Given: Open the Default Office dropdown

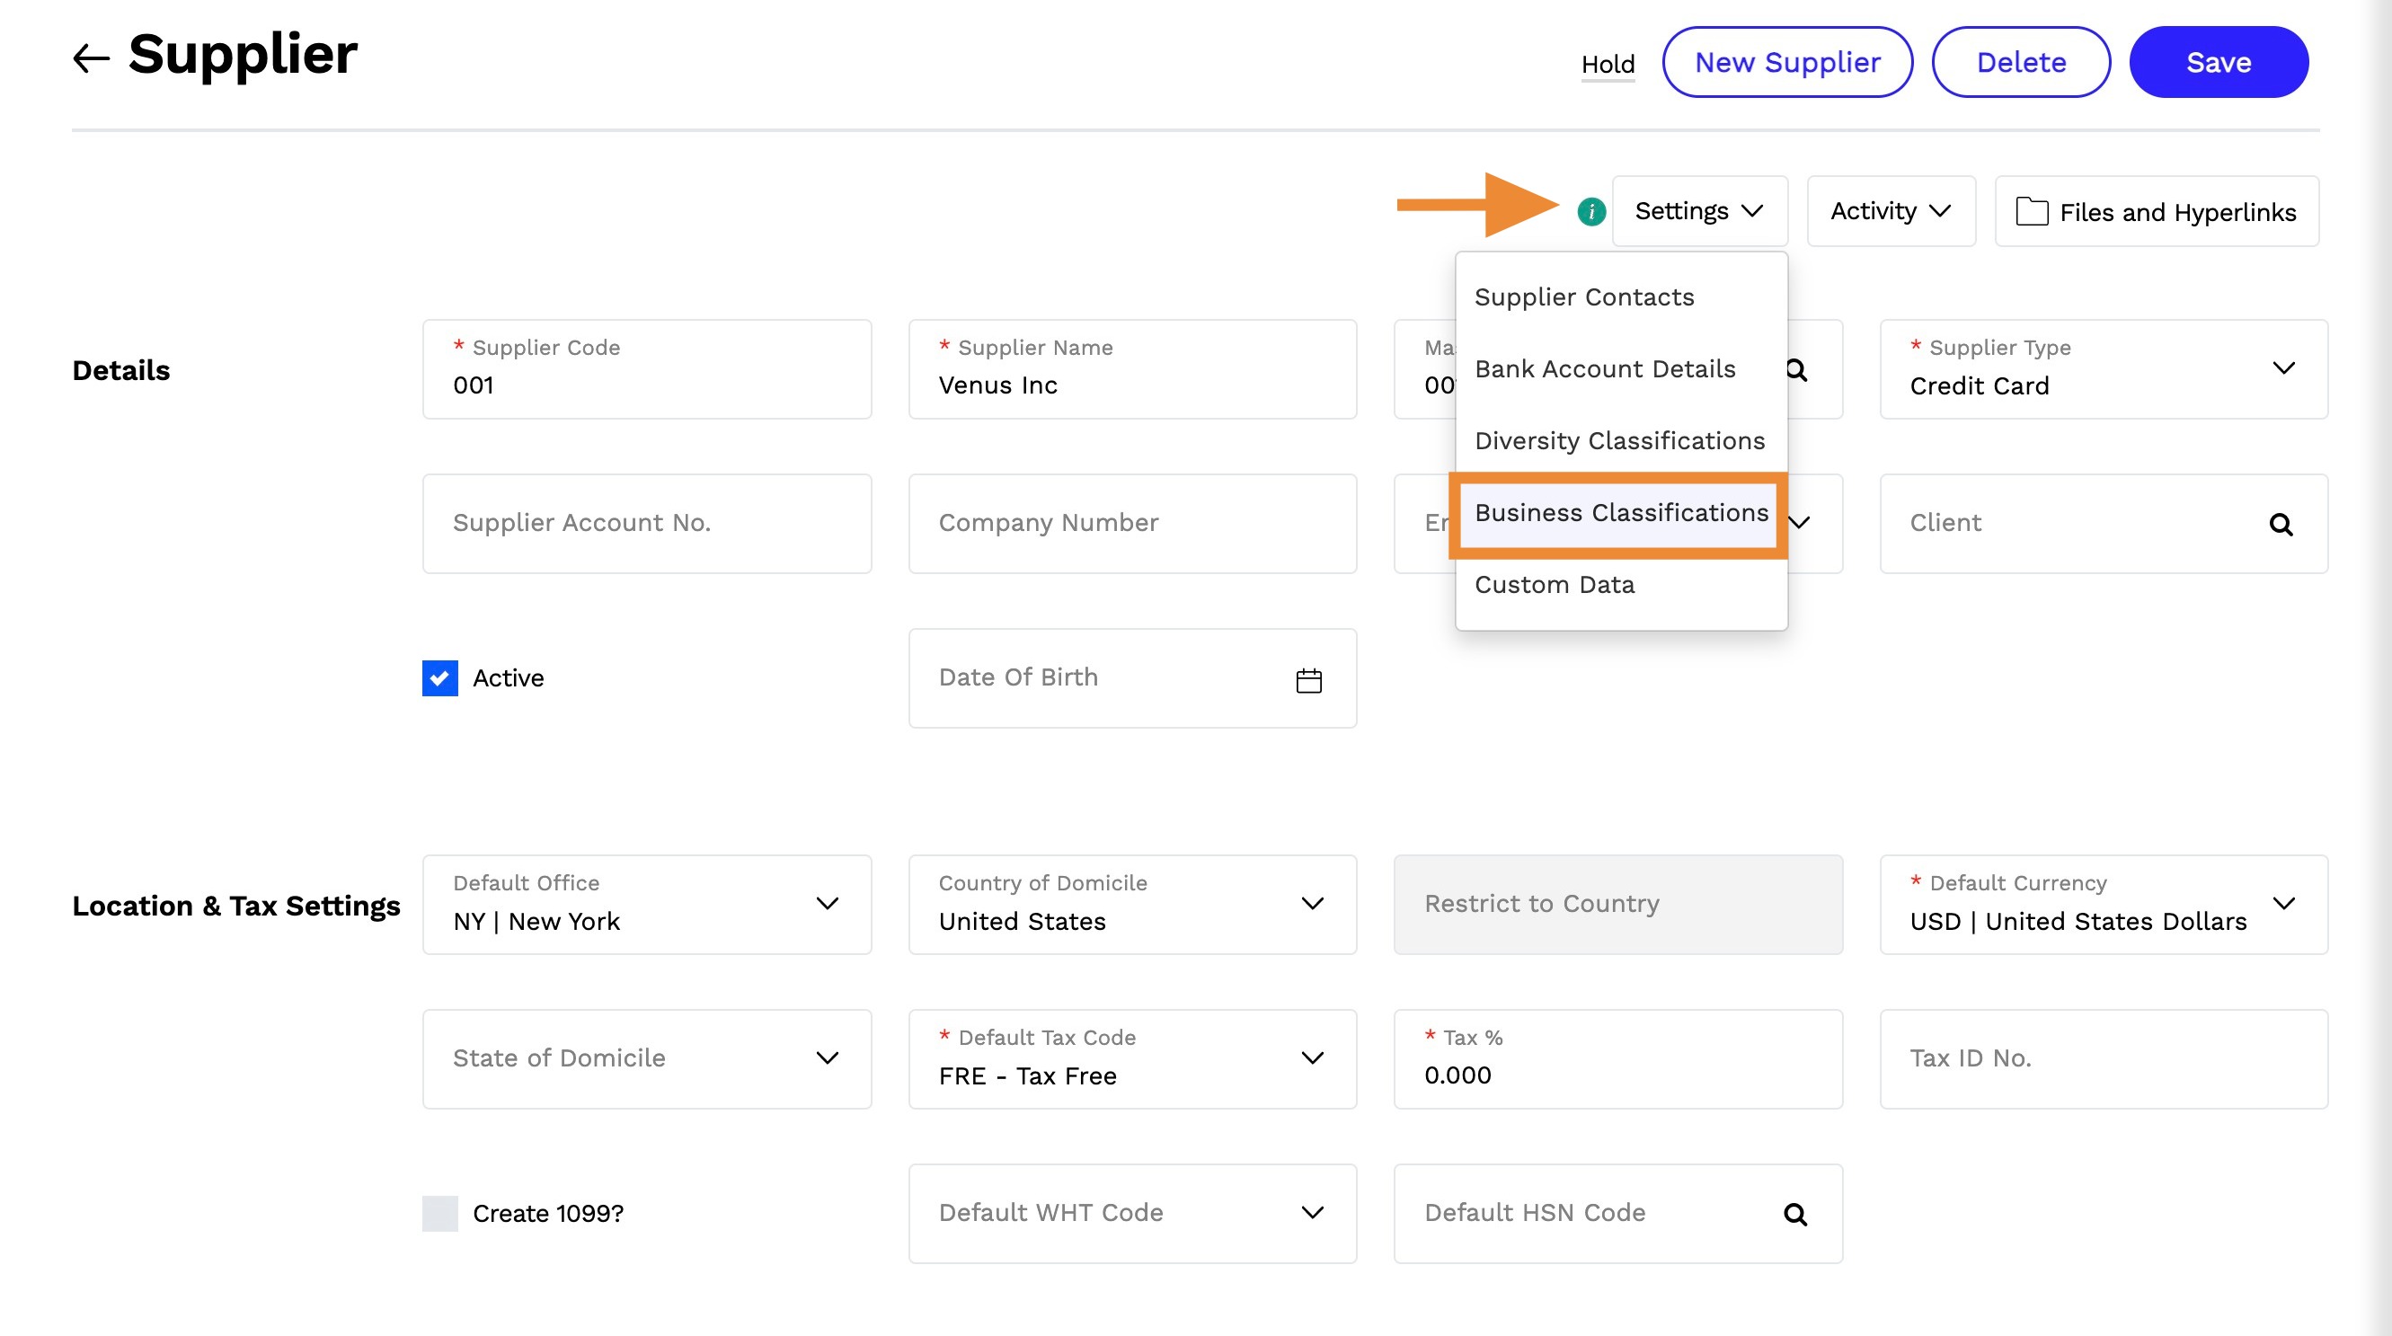Looking at the screenshot, I should (x=646, y=904).
